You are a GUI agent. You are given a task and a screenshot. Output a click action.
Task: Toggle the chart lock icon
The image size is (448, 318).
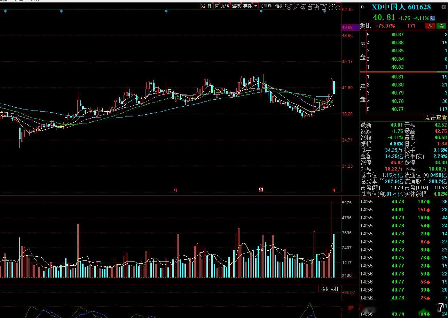(x=324, y=7)
